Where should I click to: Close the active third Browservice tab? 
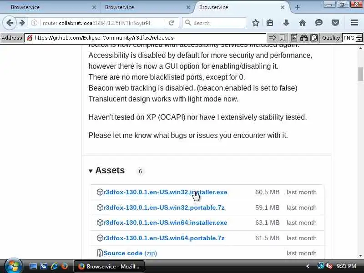coord(283,7)
